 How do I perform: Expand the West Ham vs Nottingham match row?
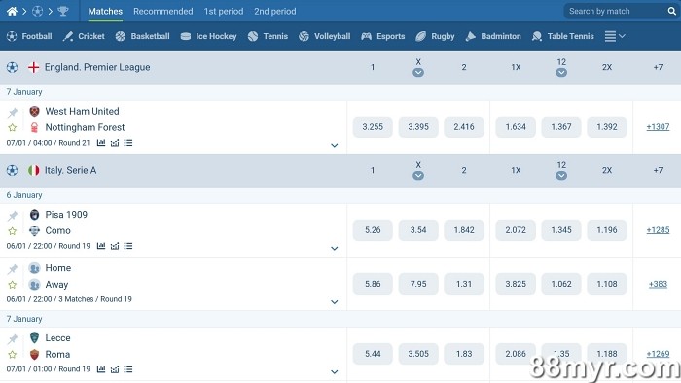pos(334,145)
